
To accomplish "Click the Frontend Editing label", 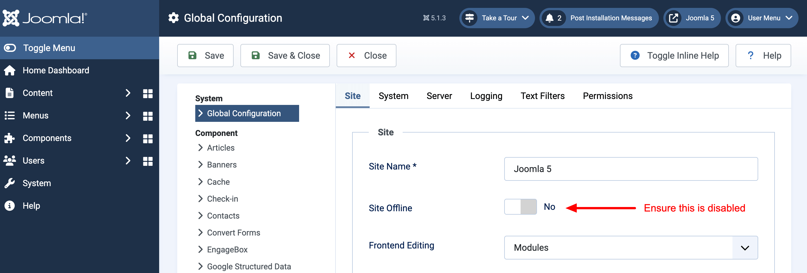I will (401, 245).
